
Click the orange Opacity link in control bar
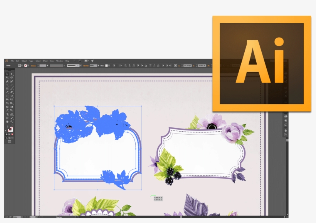click(86, 65)
